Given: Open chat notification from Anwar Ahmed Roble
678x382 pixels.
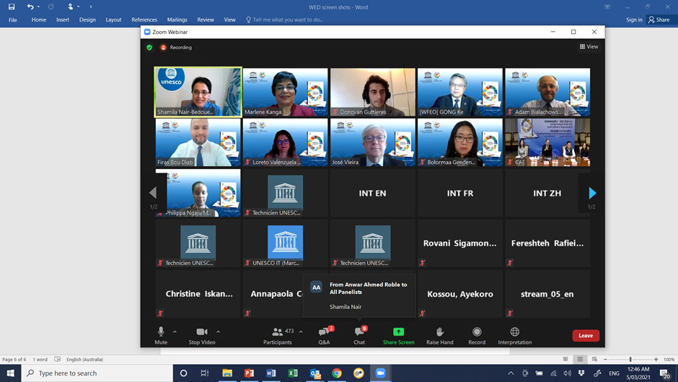Looking at the screenshot, I should tap(359, 296).
